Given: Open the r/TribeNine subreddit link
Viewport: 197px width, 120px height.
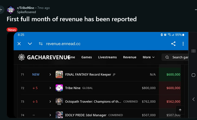Looking at the screenshot, I should (26, 8).
